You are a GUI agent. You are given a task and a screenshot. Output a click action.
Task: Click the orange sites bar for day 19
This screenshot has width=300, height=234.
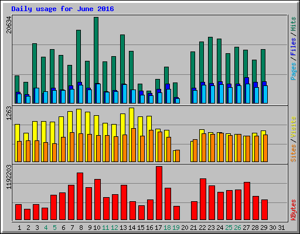click(x=178, y=156)
